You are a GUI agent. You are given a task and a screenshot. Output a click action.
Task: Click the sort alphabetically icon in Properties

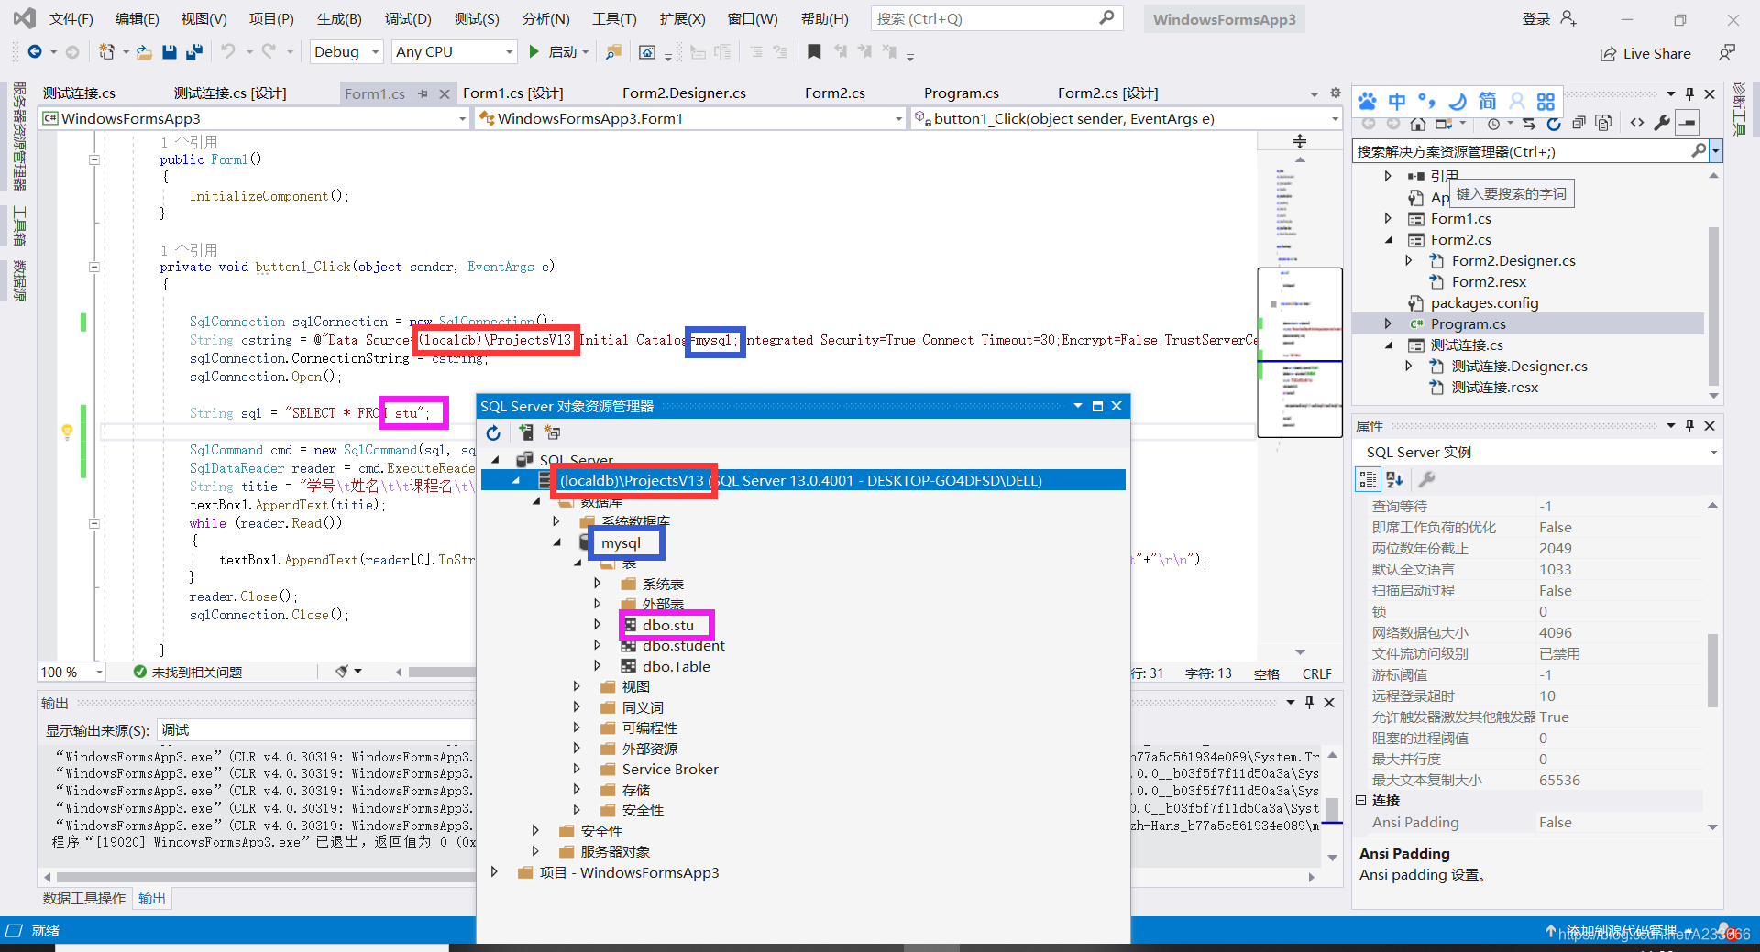[x=1395, y=478]
